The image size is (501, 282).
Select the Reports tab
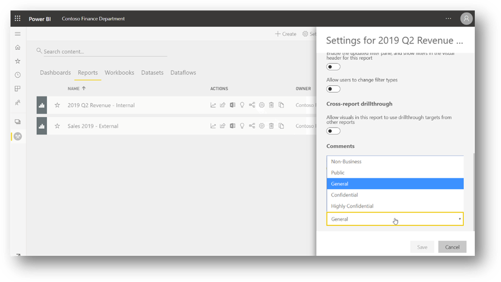click(x=88, y=73)
